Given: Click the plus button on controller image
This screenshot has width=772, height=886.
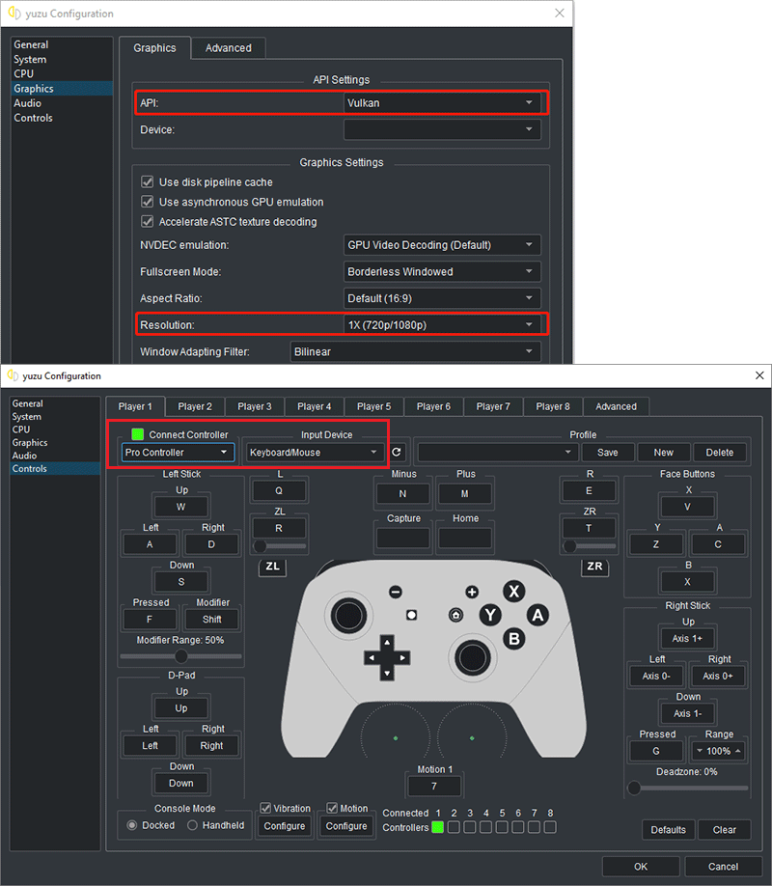Looking at the screenshot, I should click(x=471, y=592).
